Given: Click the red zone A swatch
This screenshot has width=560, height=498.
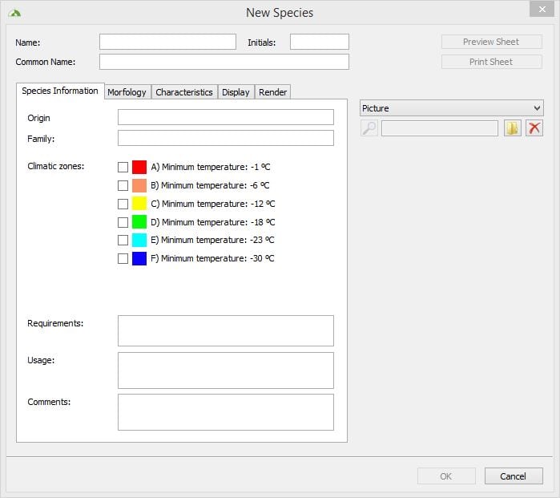Looking at the screenshot, I should [139, 167].
